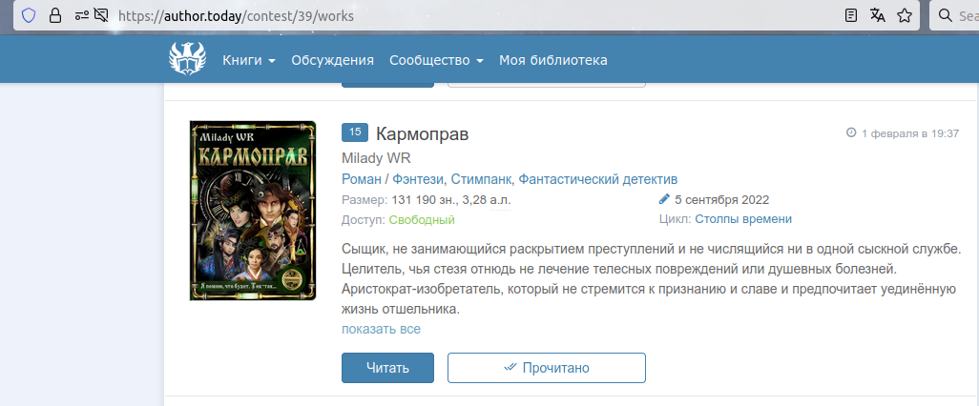
Task: Open site security padlock info
Action: [x=55, y=15]
